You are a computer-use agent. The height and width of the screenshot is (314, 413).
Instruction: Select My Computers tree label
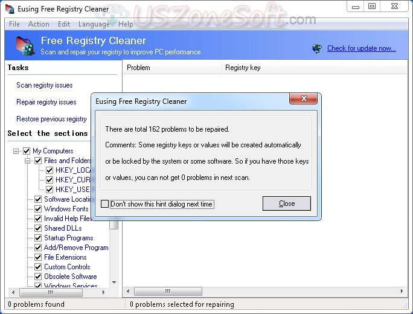(x=53, y=151)
